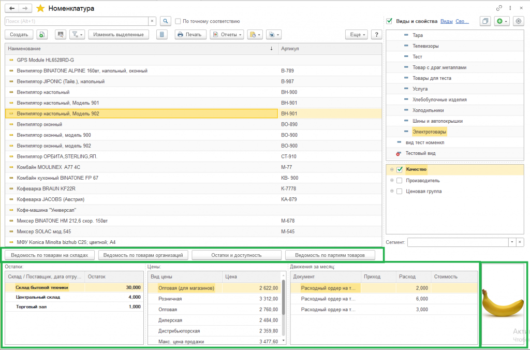Click the get link chain icon
Screen dimensions: 530x350
pyautogui.click(x=499, y=8)
